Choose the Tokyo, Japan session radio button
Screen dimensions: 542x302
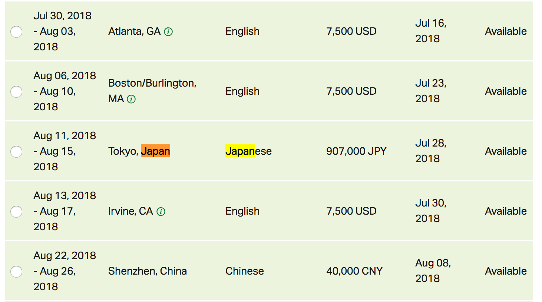pos(16,152)
